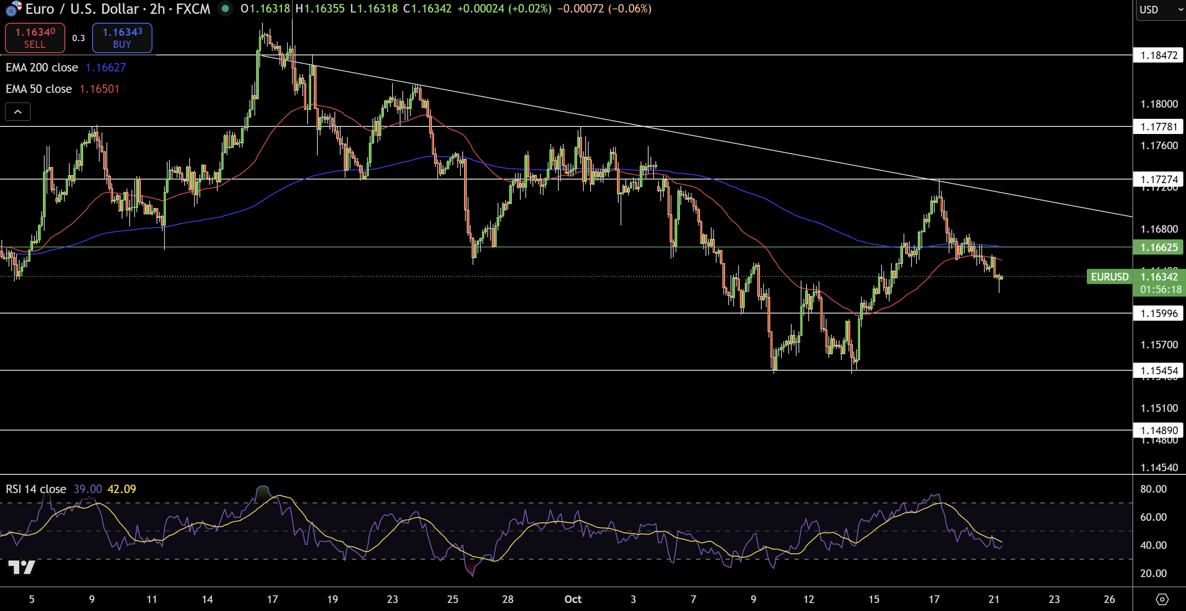Click the 0.3 spread value between Sell and Buy
1186x611 pixels.
point(78,38)
